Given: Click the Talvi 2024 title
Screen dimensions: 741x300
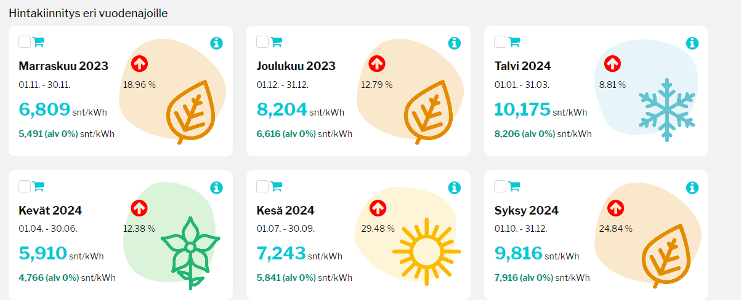Looking at the screenshot, I should 522,66.
